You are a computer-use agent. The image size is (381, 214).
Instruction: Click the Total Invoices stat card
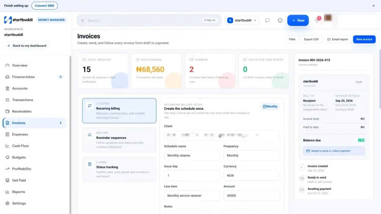coord(103,71)
